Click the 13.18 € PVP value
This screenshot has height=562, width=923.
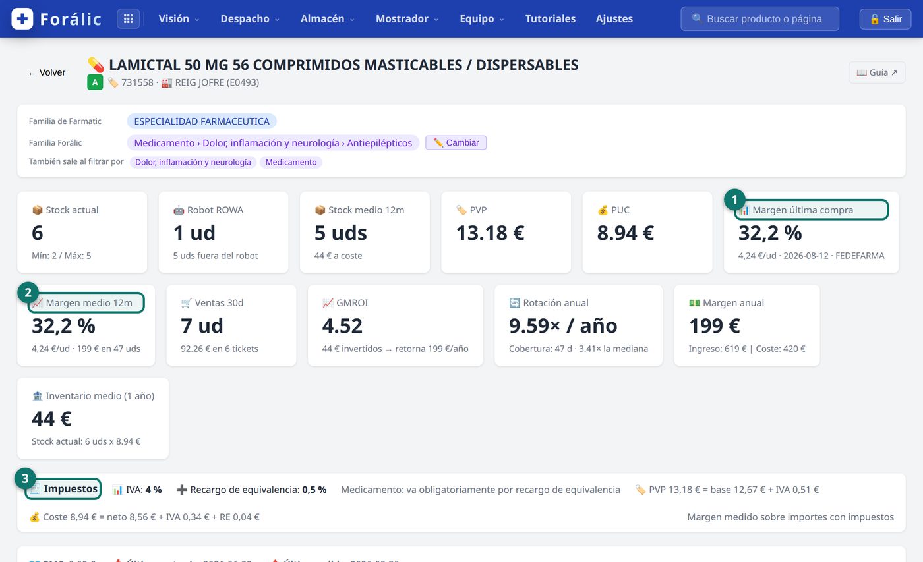pos(490,233)
